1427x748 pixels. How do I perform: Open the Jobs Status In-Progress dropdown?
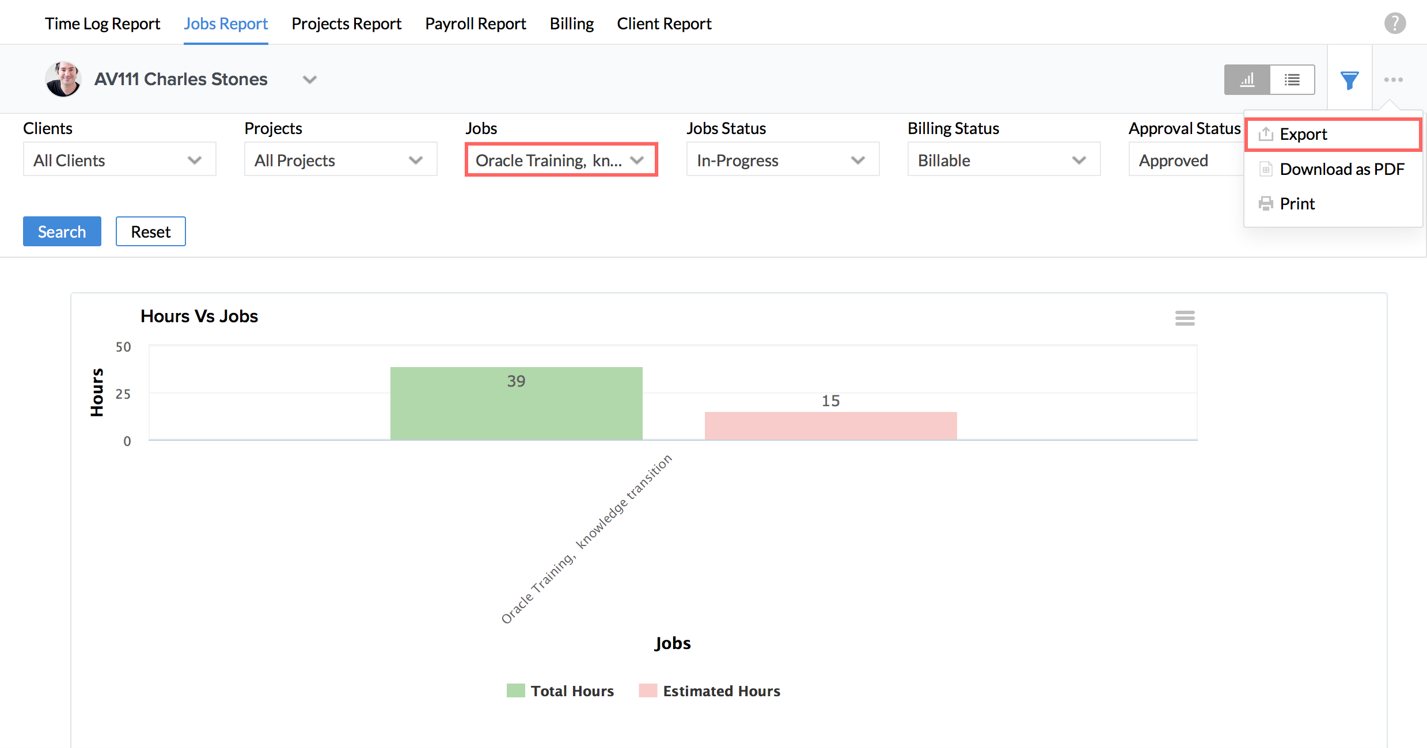click(x=782, y=160)
